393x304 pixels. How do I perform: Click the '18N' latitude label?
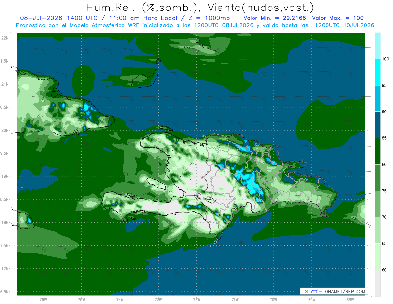coord(6,223)
